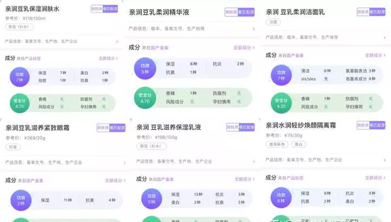
Task: Click 功效 5种 circle of 滋养保湿乳液
Action: [x=152, y=199]
